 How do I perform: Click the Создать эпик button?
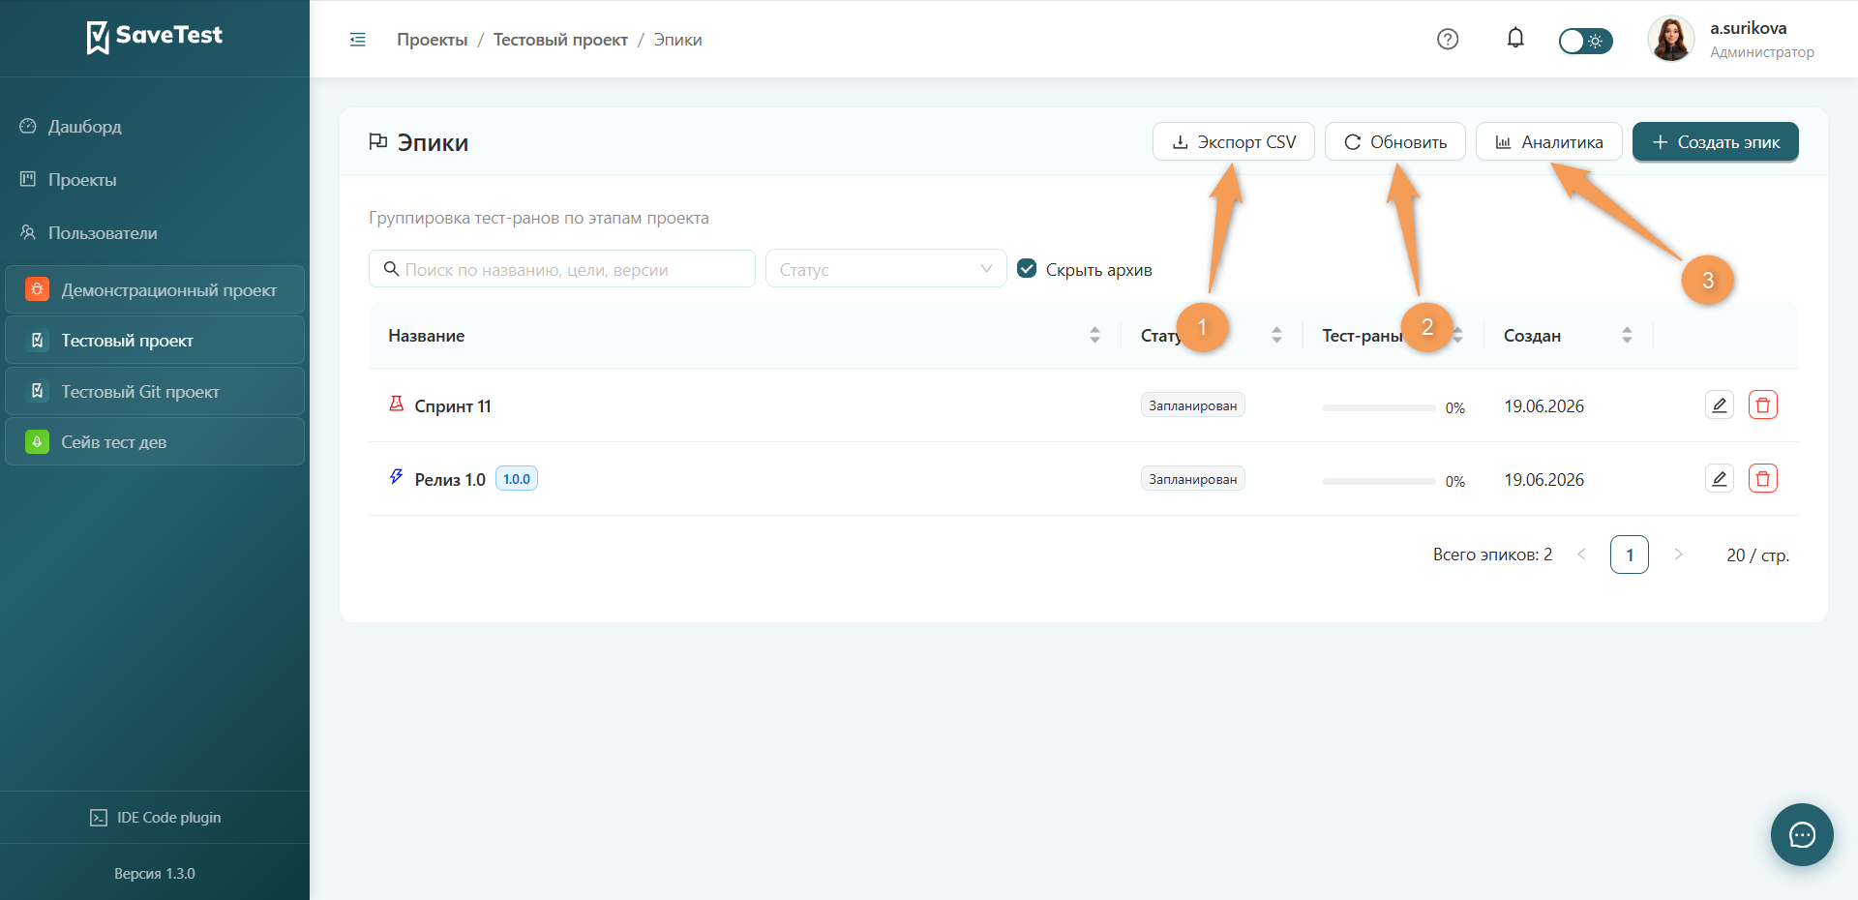[x=1715, y=142]
